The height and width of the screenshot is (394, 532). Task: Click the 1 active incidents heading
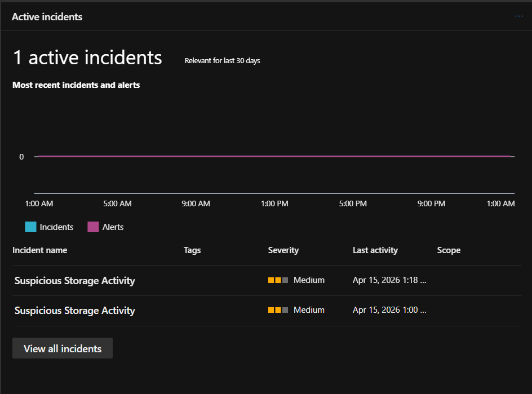[87, 58]
